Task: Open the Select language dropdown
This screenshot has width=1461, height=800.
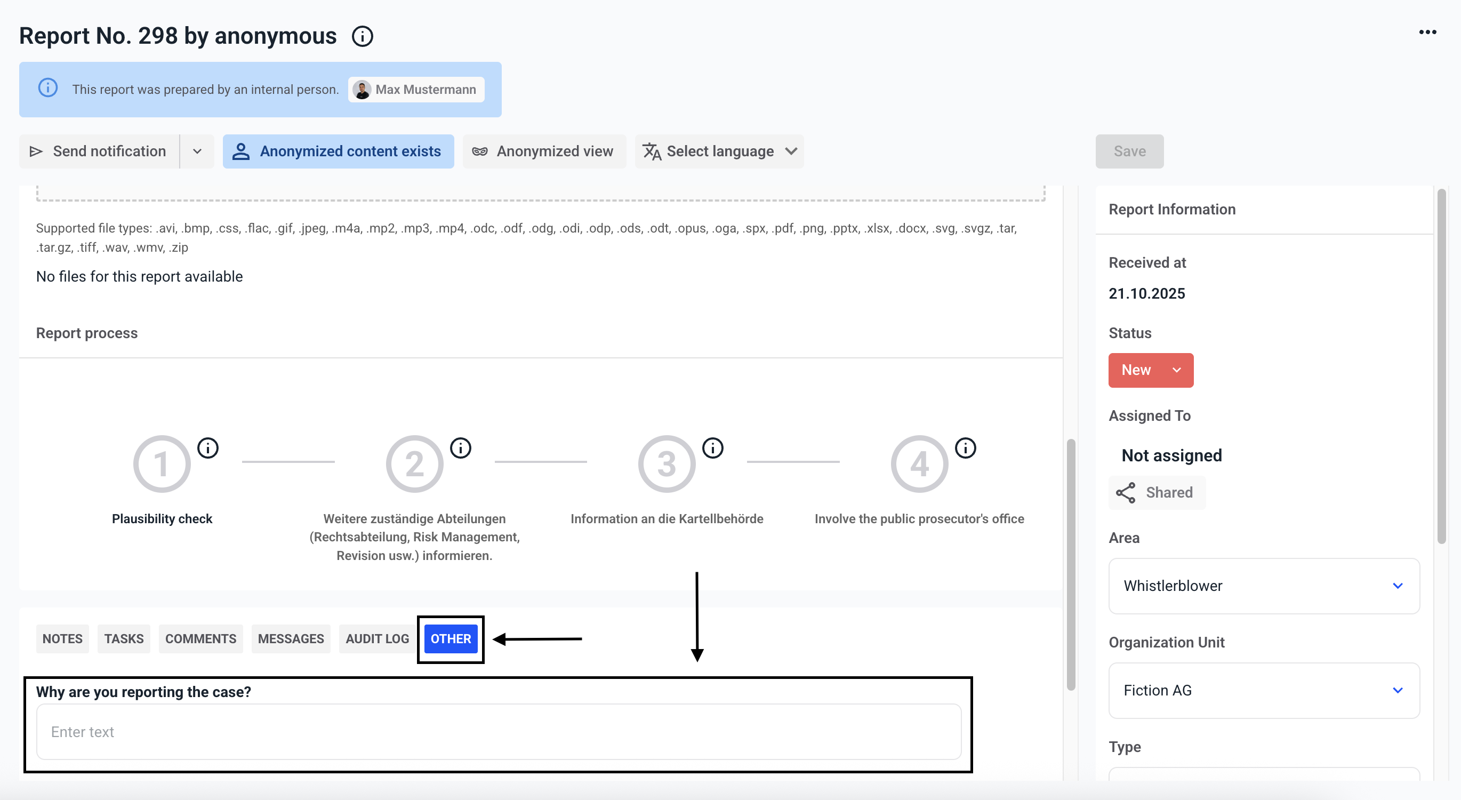Action: [x=719, y=151]
